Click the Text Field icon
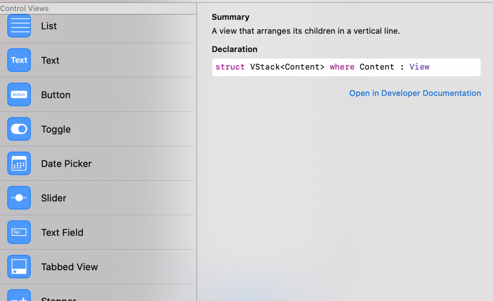This screenshot has height=301, width=493. [19, 232]
